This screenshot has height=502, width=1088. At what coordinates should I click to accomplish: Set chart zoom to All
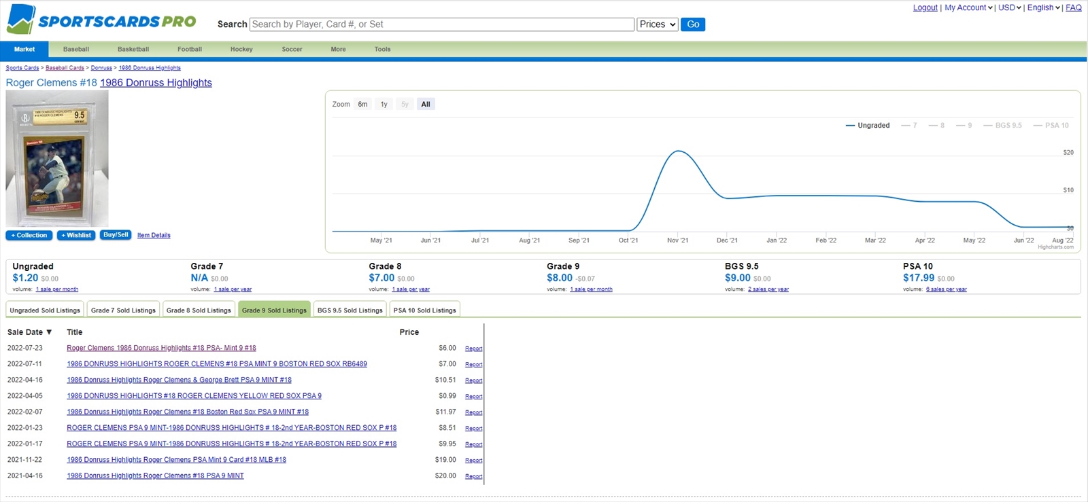pyautogui.click(x=426, y=105)
